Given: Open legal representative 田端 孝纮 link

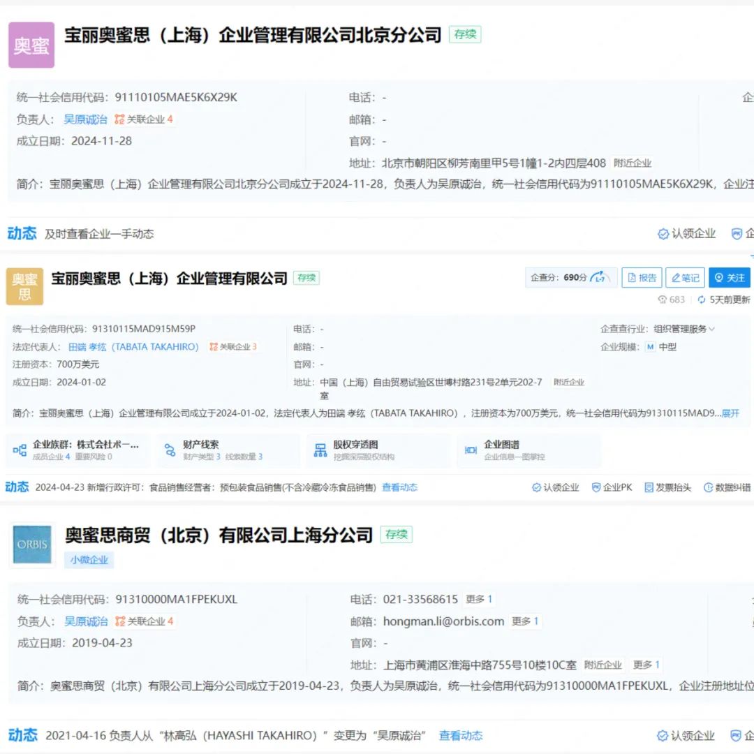Looking at the screenshot, I should [133, 347].
